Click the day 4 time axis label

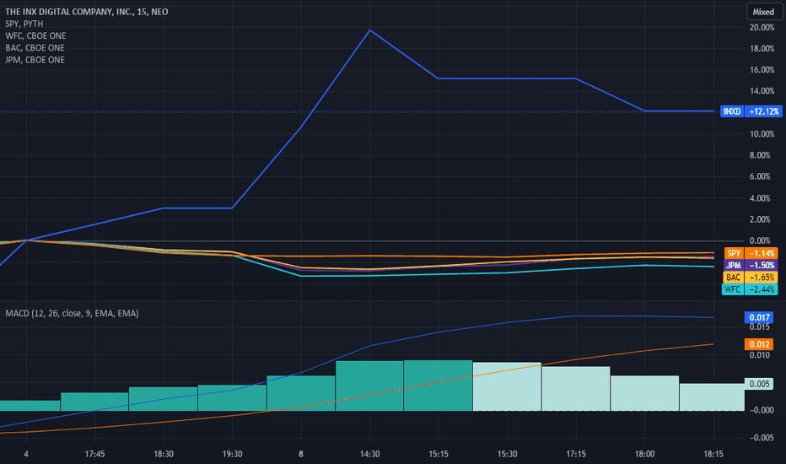click(26, 454)
